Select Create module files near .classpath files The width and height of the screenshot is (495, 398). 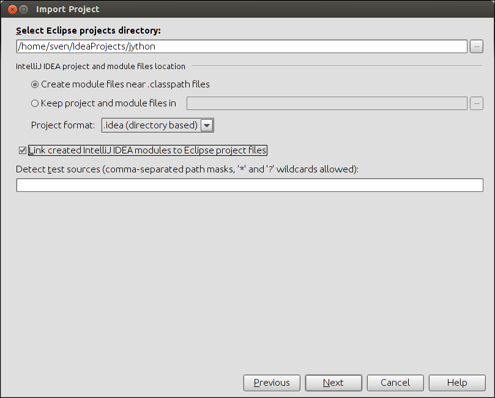pyautogui.click(x=35, y=84)
